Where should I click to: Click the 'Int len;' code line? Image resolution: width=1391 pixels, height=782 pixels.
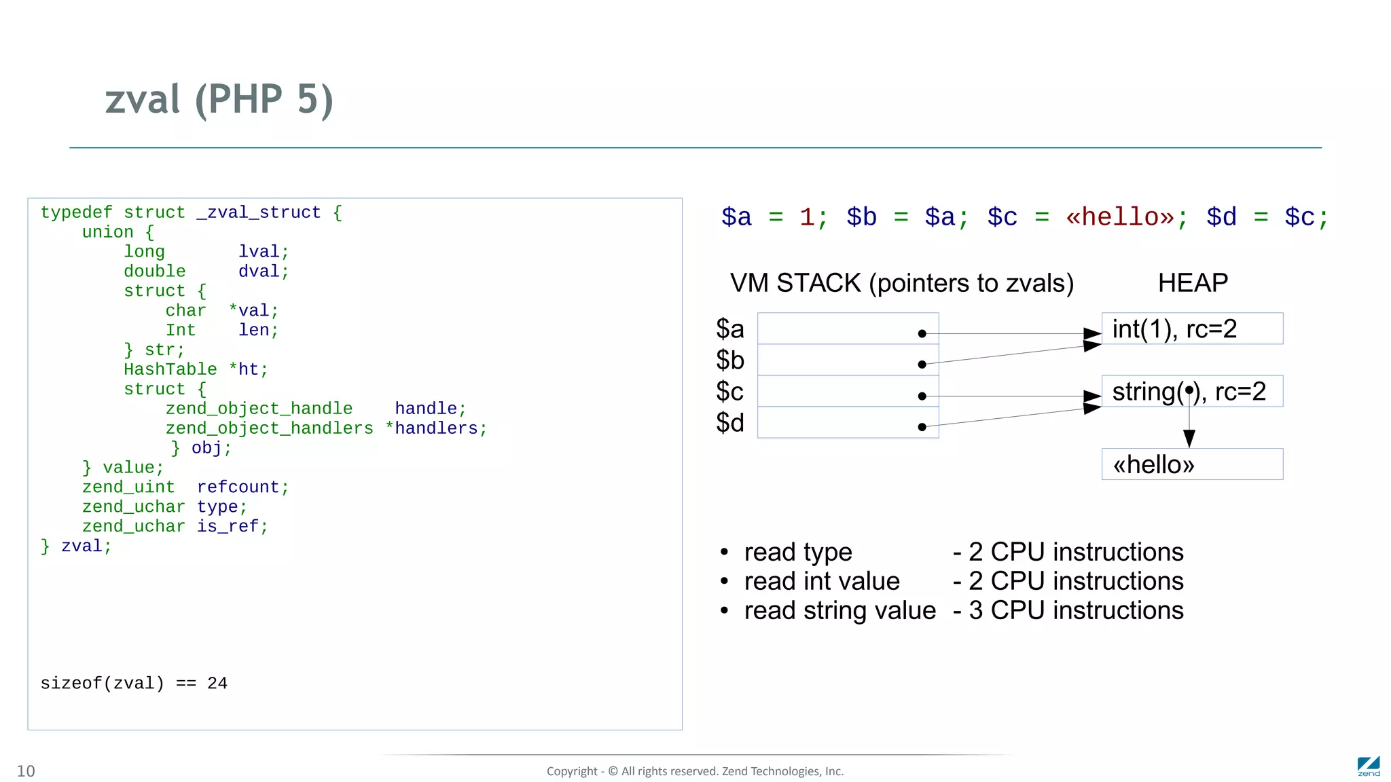click(x=222, y=331)
